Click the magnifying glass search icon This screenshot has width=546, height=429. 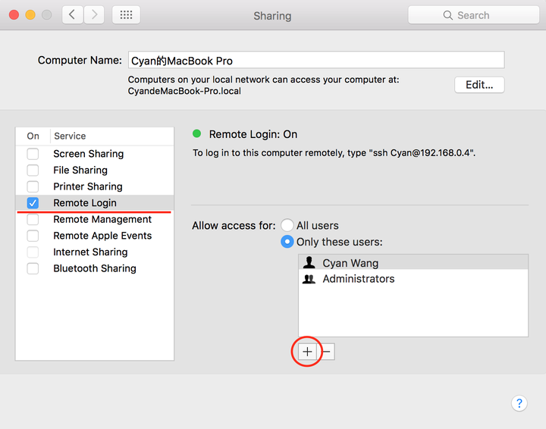tap(448, 15)
